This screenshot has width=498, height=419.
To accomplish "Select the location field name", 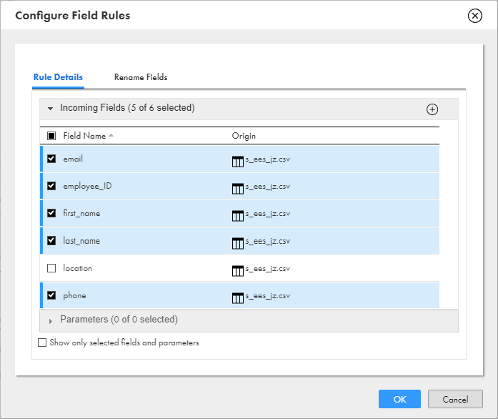I will tap(77, 268).
